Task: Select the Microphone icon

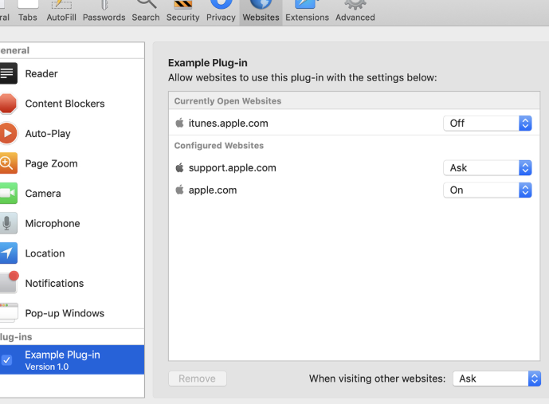Action: point(8,223)
